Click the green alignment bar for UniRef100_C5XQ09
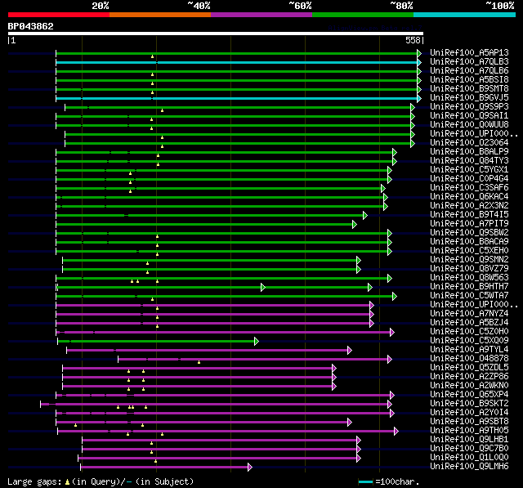This screenshot has width=523, height=488. (156, 342)
